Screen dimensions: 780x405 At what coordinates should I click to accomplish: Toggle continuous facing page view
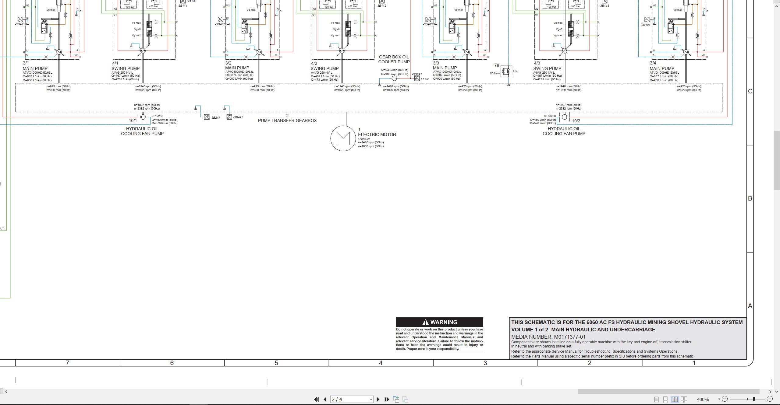click(684, 399)
